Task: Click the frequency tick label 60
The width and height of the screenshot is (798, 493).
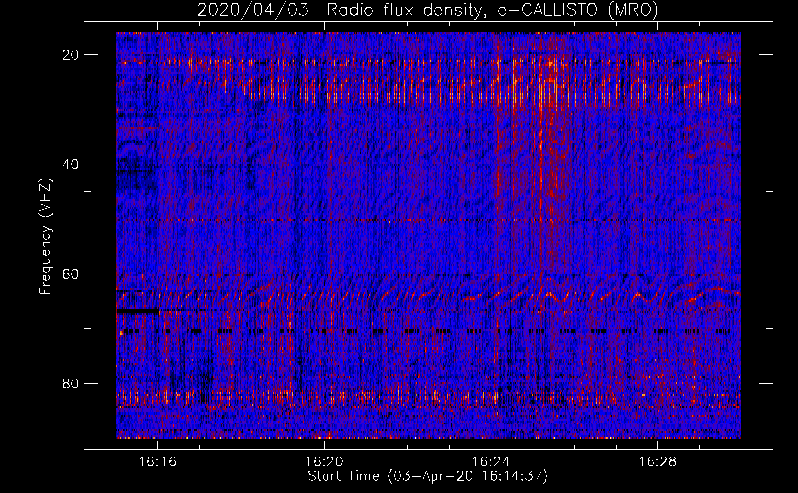Action: 71,274
